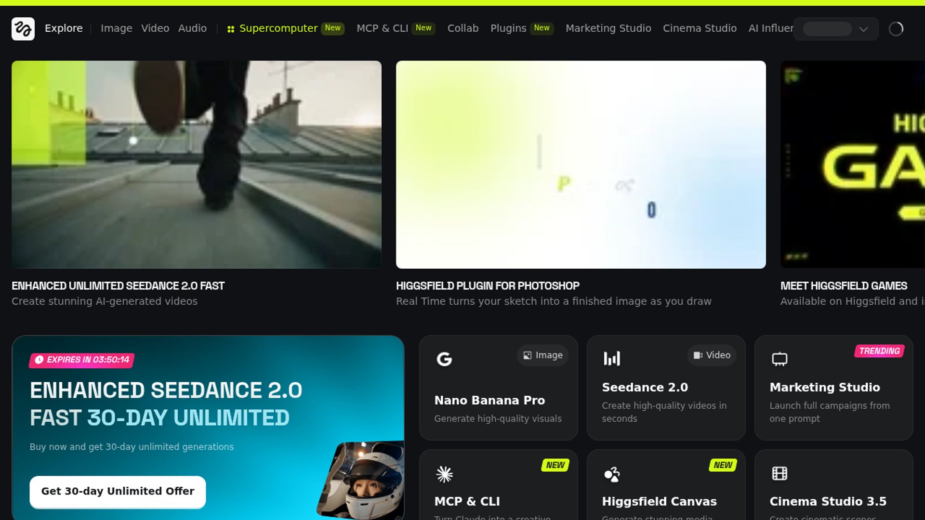Click the Seedance bars icon

tap(612, 359)
